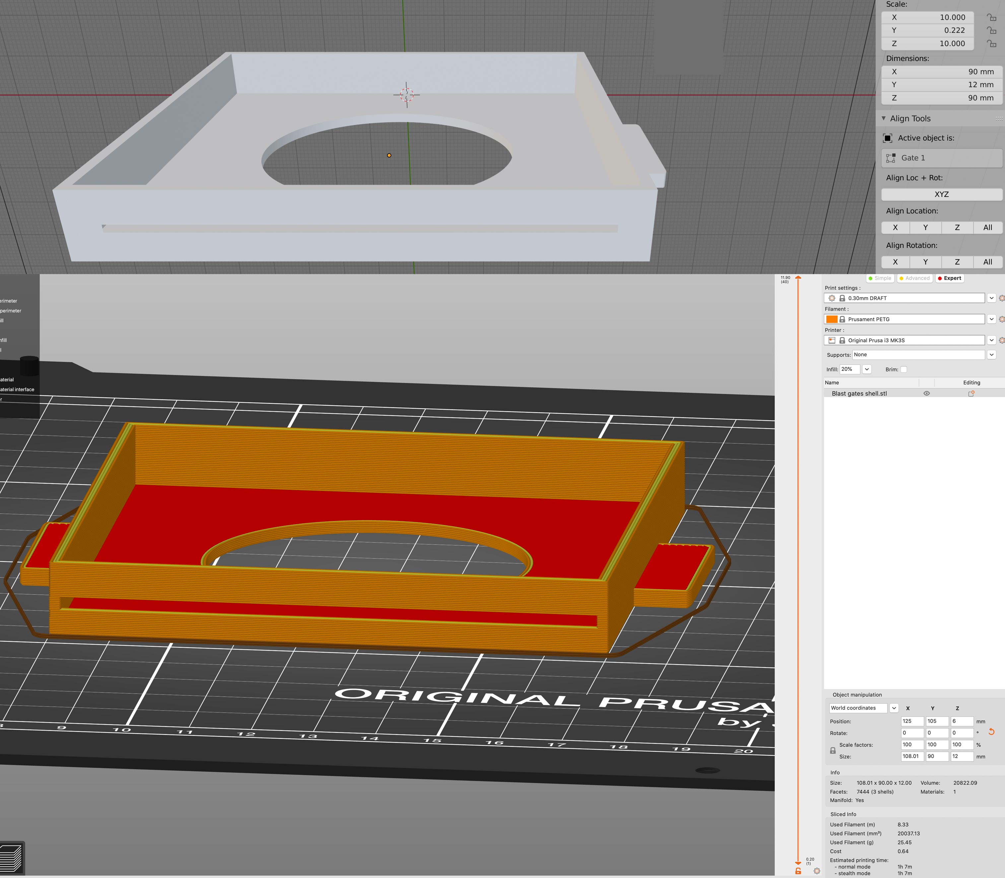Open the Infill percentage dropdown arrow
This screenshot has height=878, width=1005.
[867, 370]
